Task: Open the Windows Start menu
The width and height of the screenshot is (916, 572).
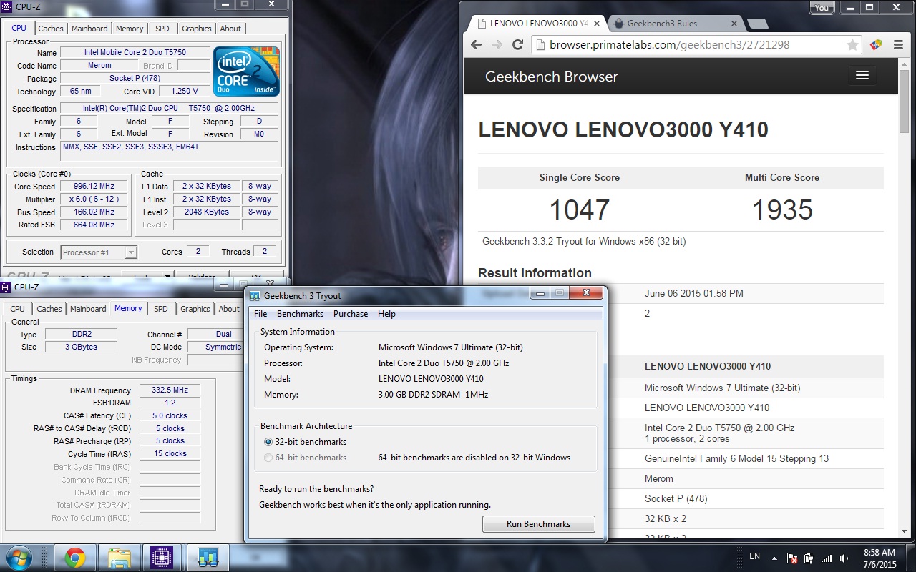Action: point(19,558)
